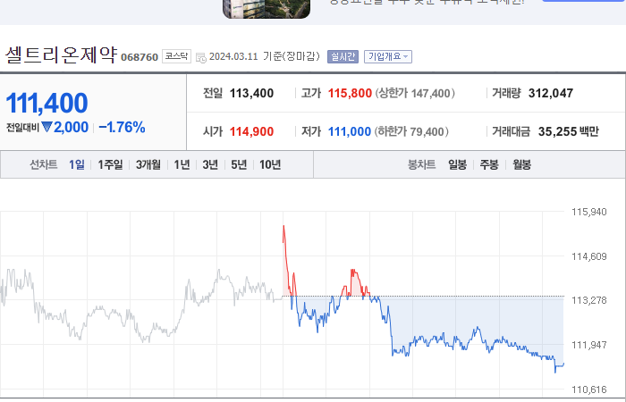Click the change rate -1.76%
Screen dimensions: 626x402
[x=122, y=127]
